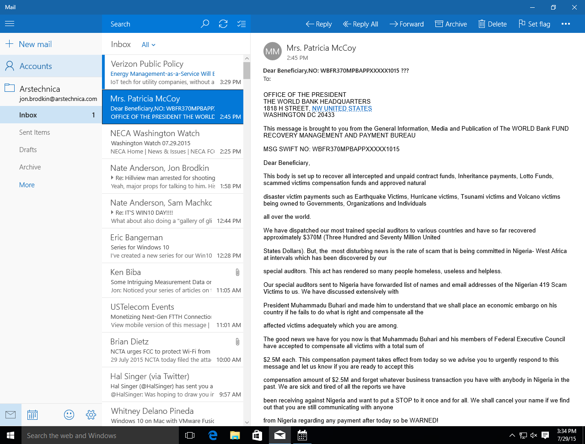Open the More actions ellipsis menu
The width and height of the screenshot is (585, 444).
pyautogui.click(x=565, y=24)
